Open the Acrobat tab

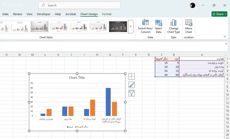click(x=71, y=14)
